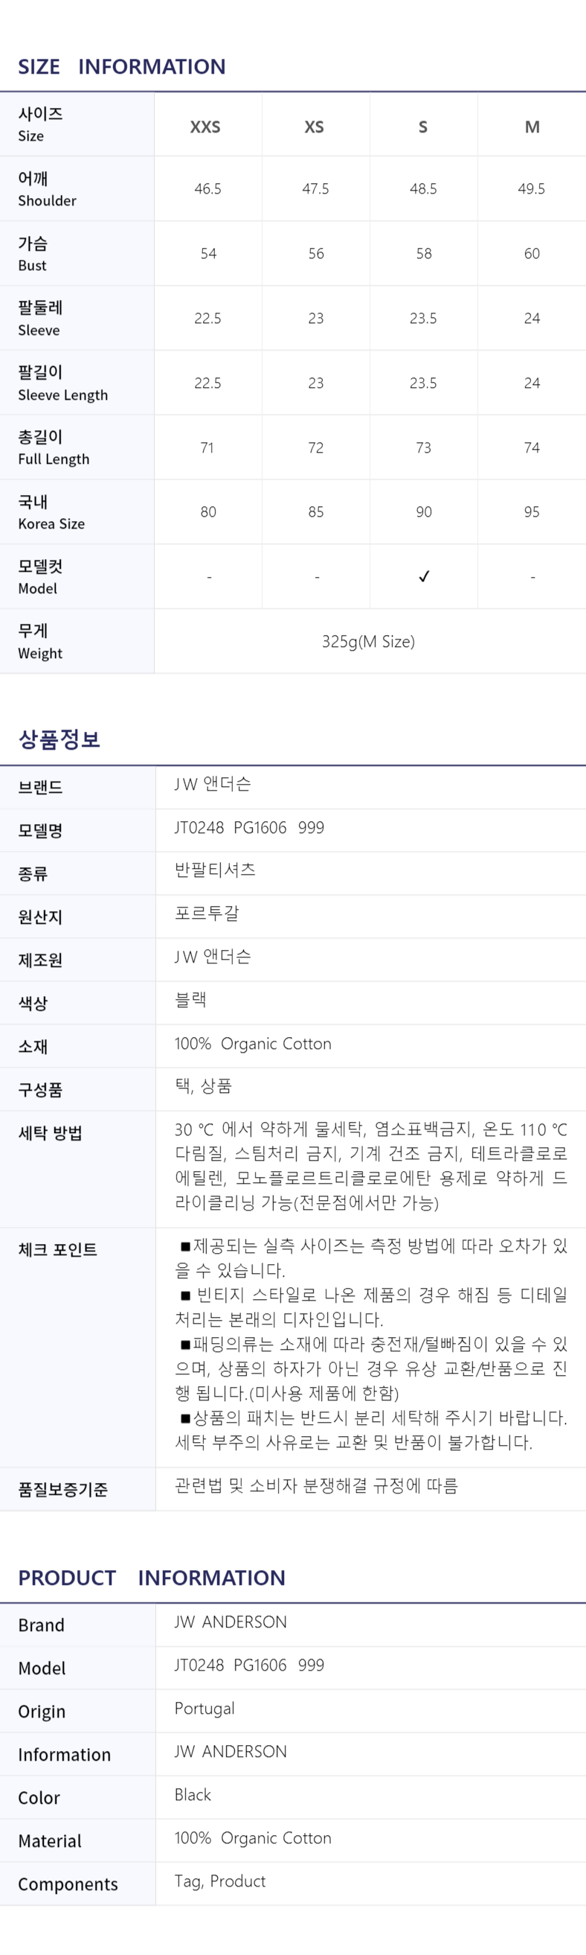The width and height of the screenshot is (586, 1955).
Task: Click the model checkmark under size S
Action: click(424, 576)
